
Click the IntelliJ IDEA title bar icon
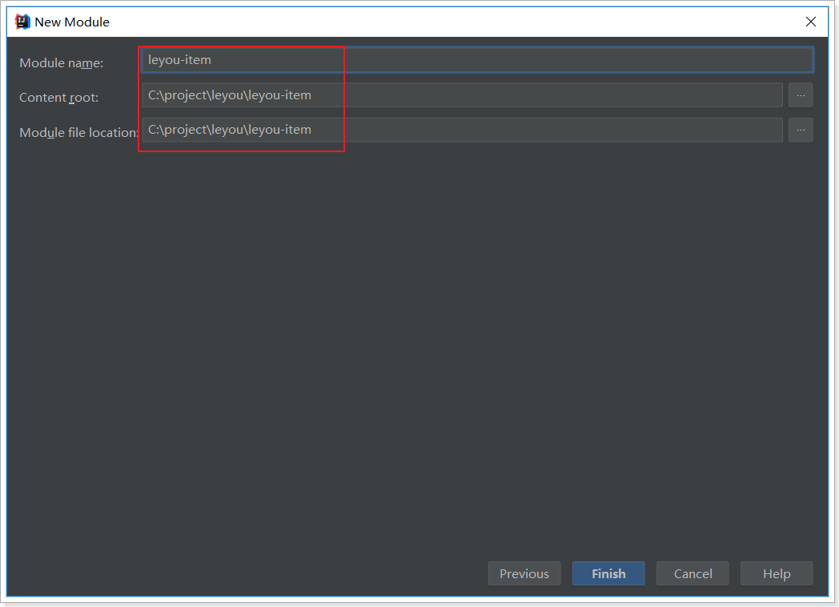22,22
